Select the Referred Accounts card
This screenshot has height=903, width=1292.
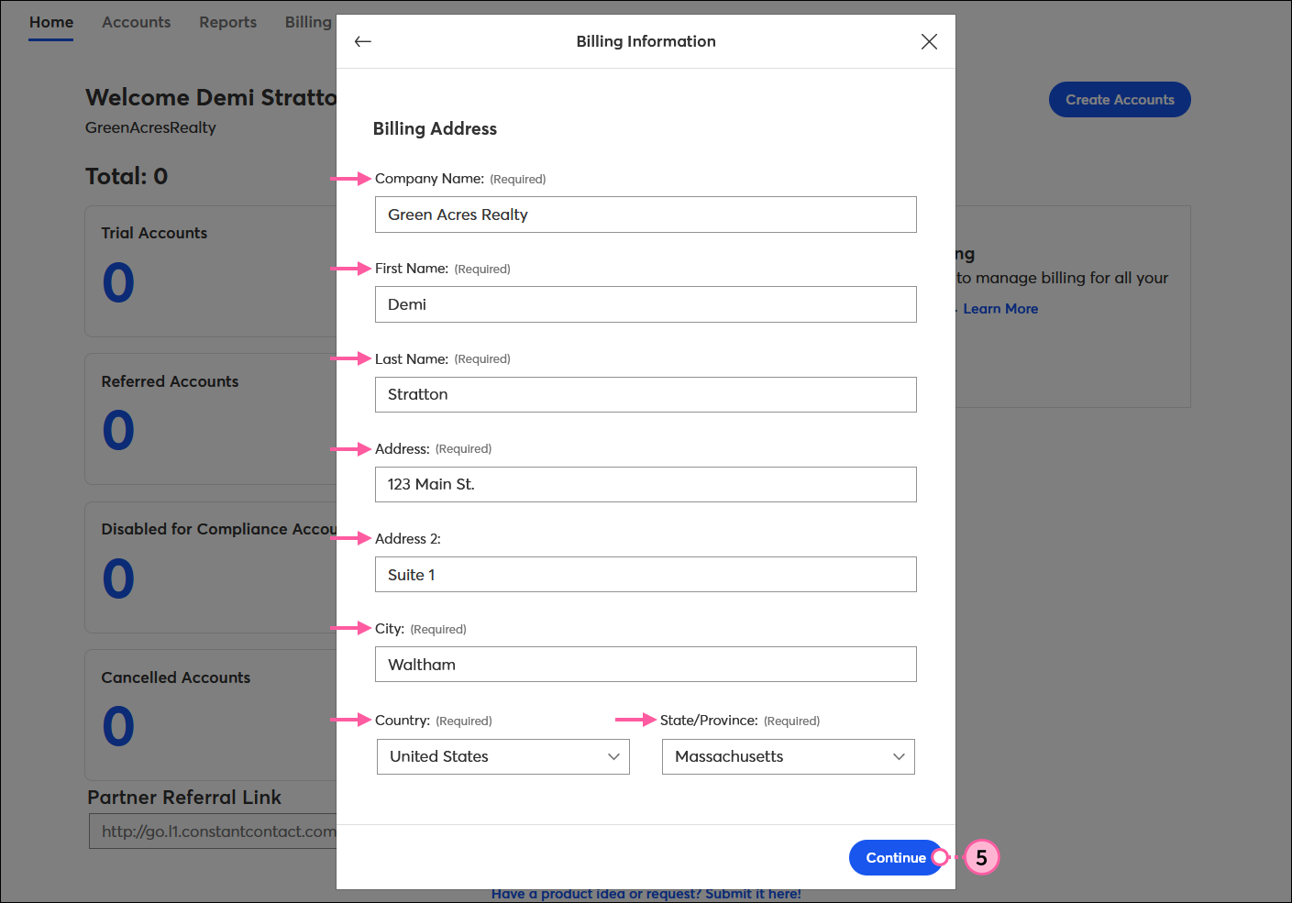(x=211, y=419)
